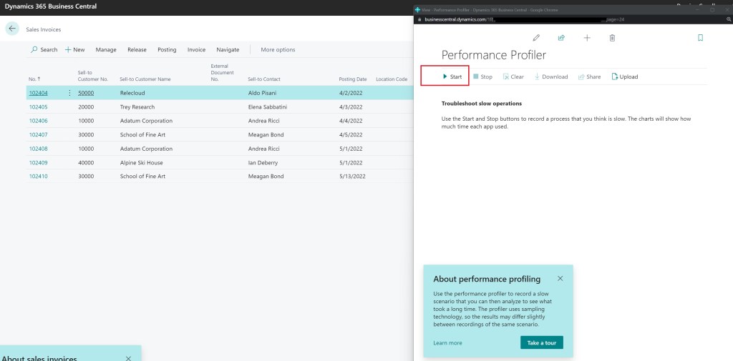Click the share icon above Performance Profiler
This screenshot has height=361, width=733.
pos(561,38)
